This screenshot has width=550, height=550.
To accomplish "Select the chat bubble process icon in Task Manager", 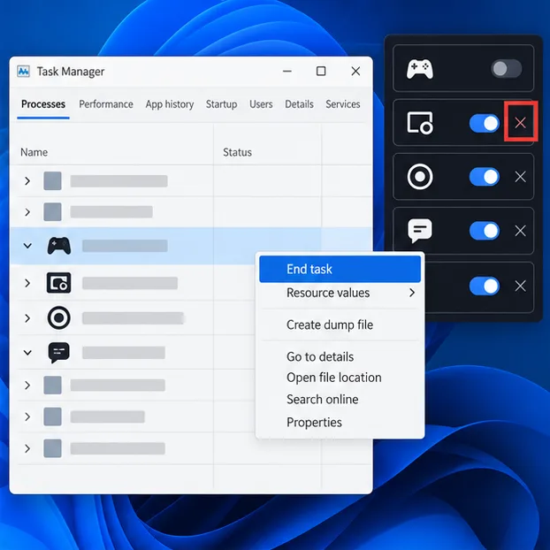I will [59, 353].
